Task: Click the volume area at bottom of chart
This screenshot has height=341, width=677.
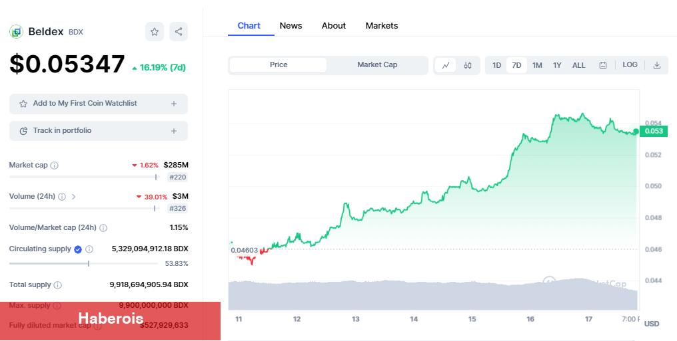Action: [x=432, y=295]
